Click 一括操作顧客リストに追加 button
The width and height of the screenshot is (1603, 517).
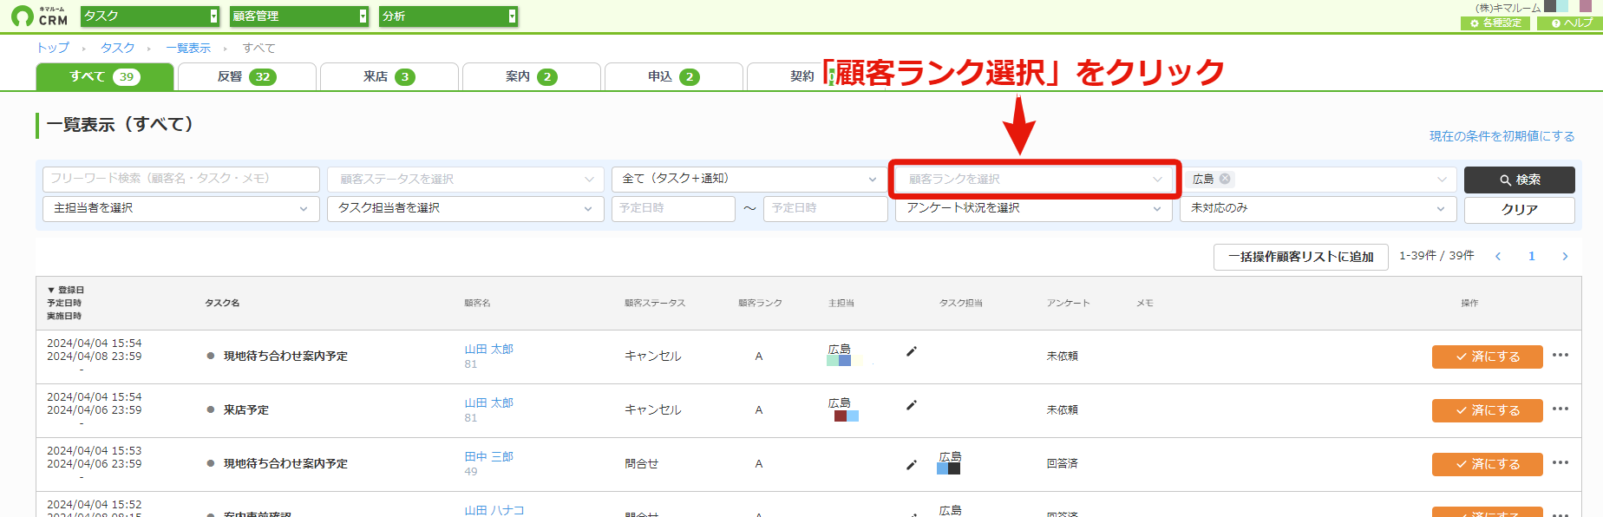(1301, 257)
